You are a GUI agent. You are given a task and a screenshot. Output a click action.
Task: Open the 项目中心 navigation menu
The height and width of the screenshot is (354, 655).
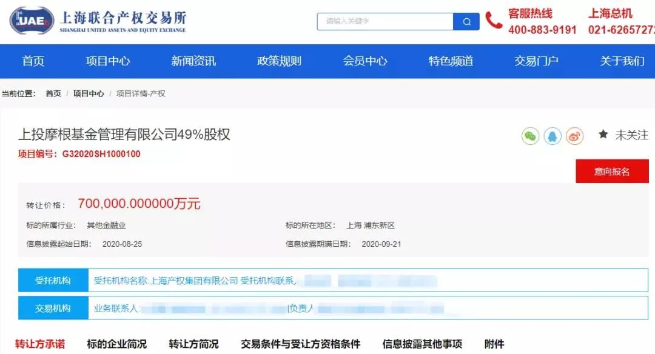pos(108,61)
